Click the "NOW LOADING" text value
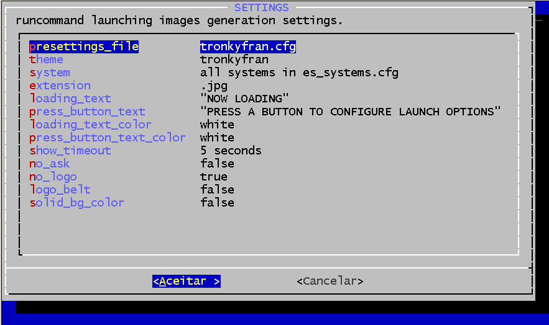Screen dimensions: 549x325 tap(244, 99)
